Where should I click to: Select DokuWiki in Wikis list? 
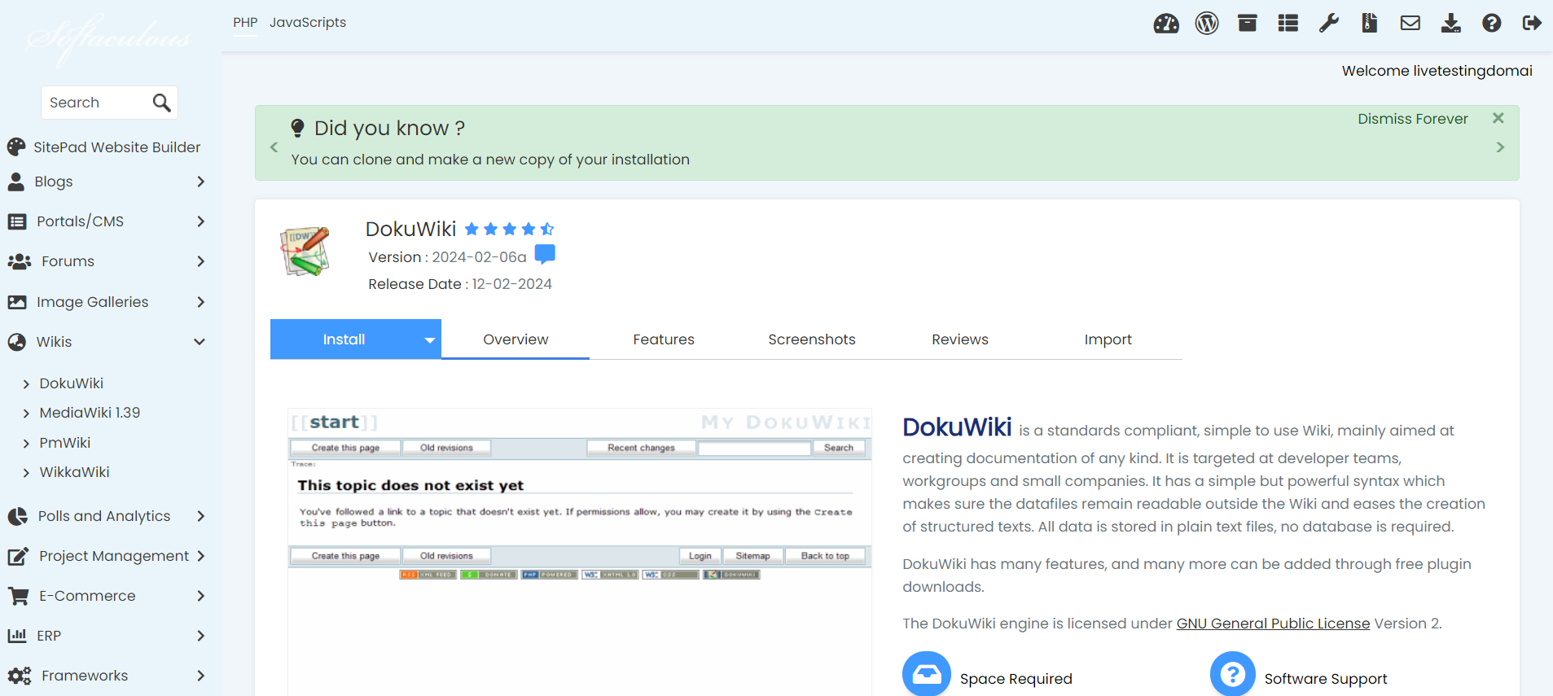[x=71, y=383]
